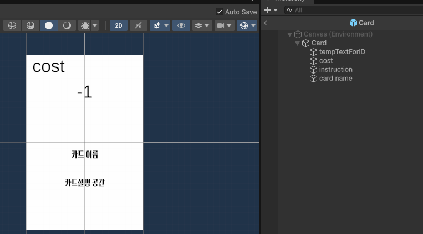Toggle 2D scene view mode
The height and width of the screenshot is (234, 423).
119,25
